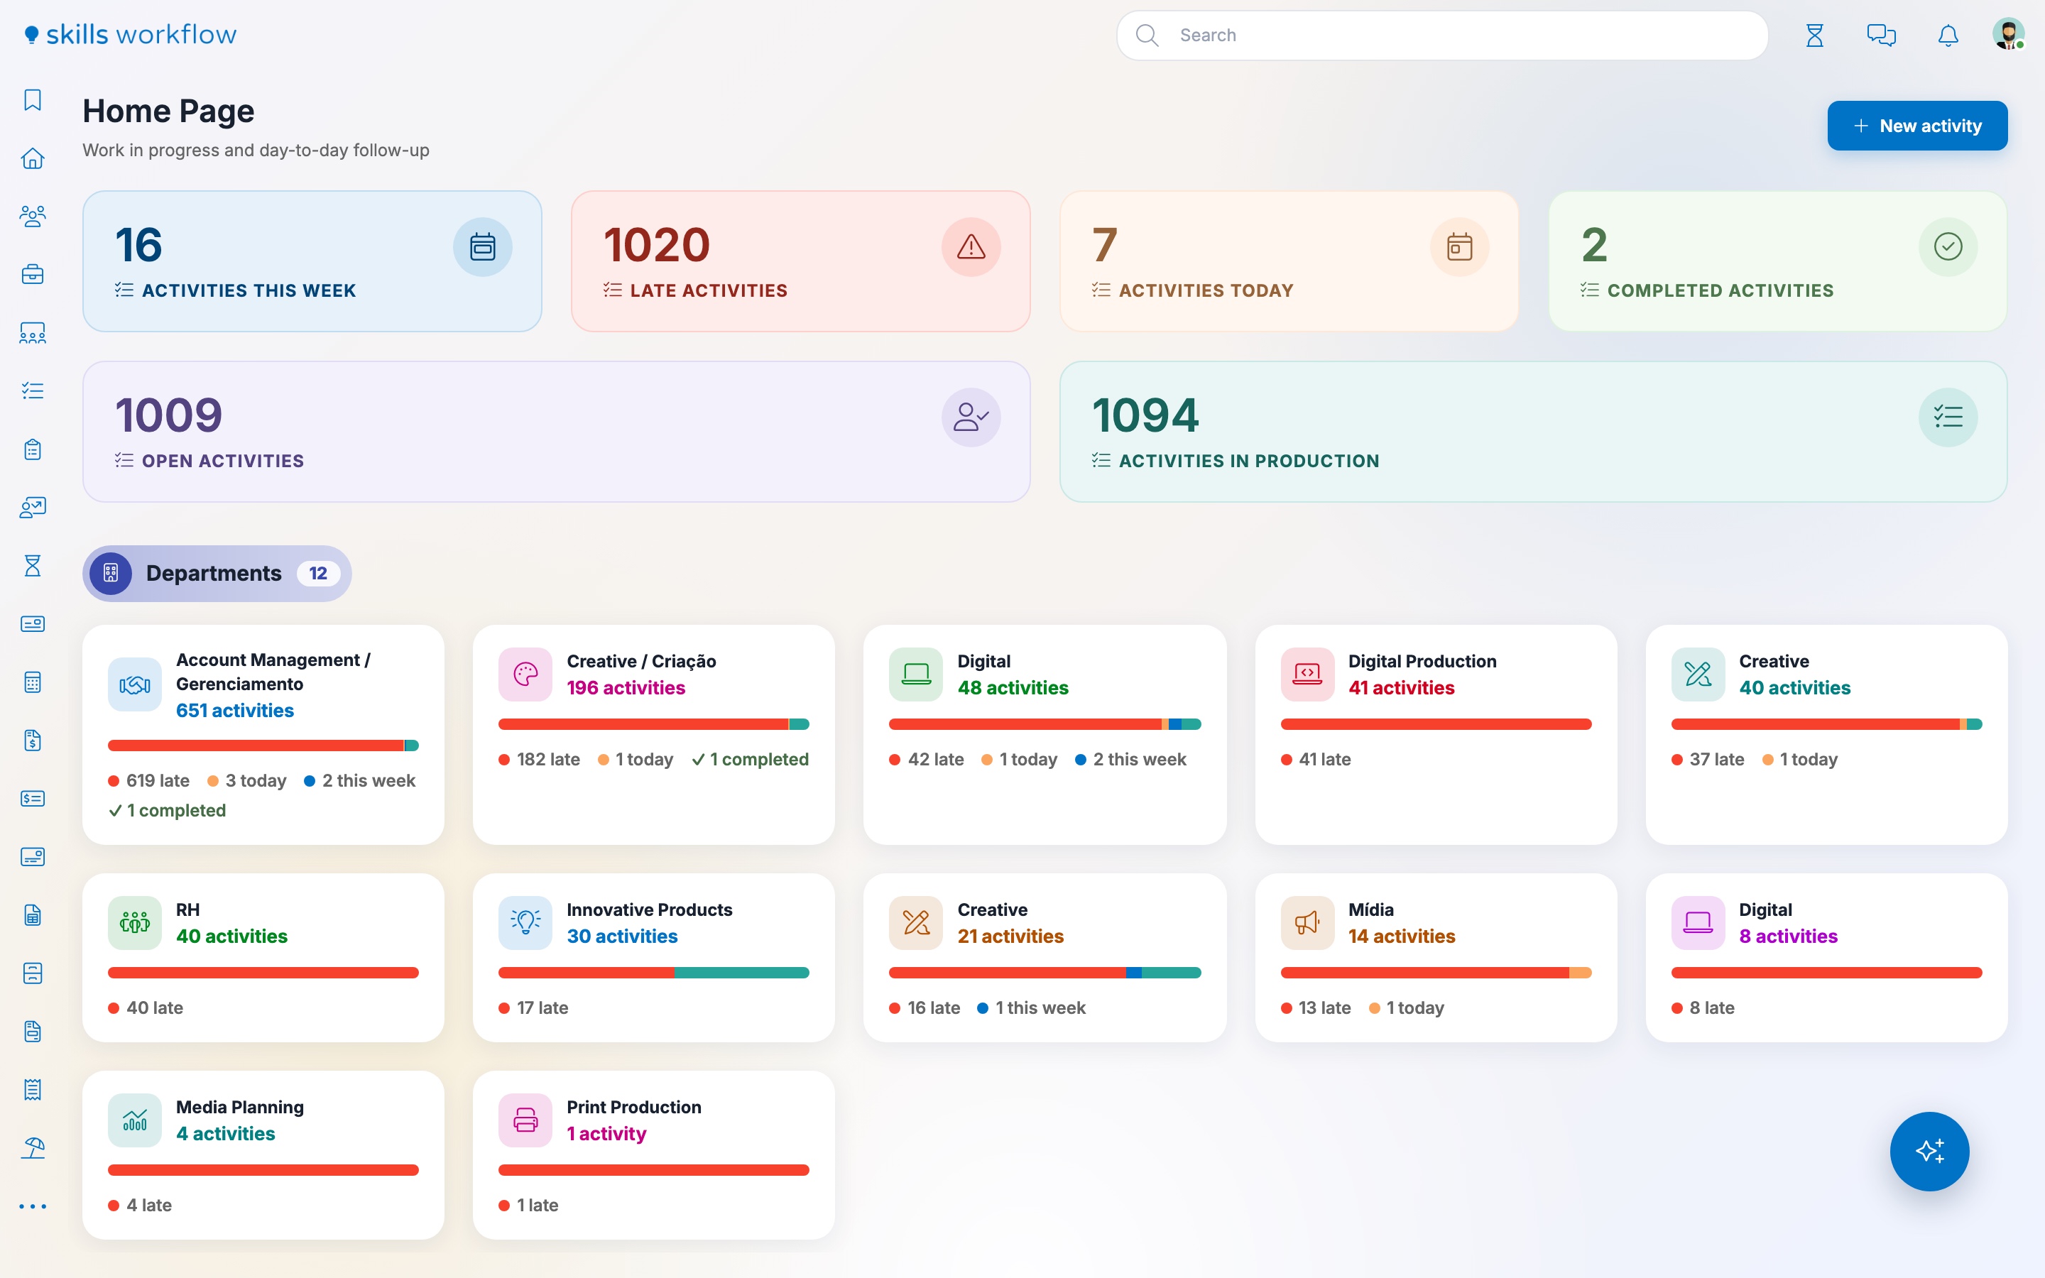Click the '12' departments count badge
This screenshot has width=2045, height=1278.
317,573
